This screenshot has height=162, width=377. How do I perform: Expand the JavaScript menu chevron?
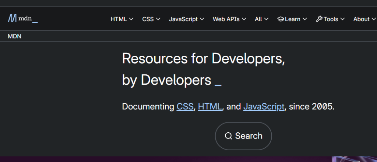[202, 19]
